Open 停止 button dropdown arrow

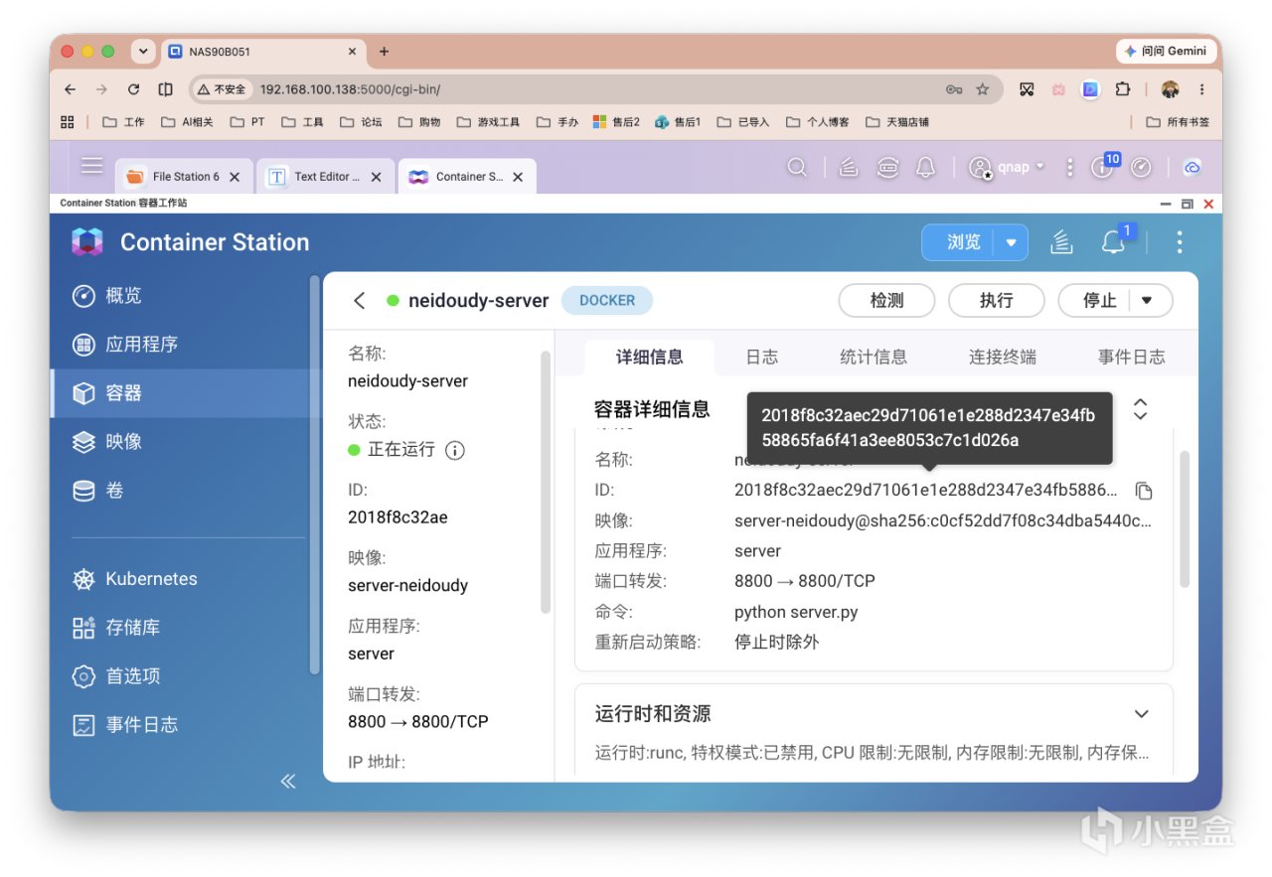1146,301
